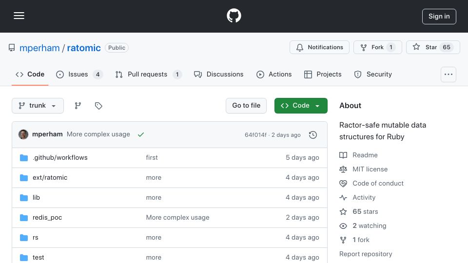Open the redis_poc folder
Viewport: 468px width, 263px height.
47,217
